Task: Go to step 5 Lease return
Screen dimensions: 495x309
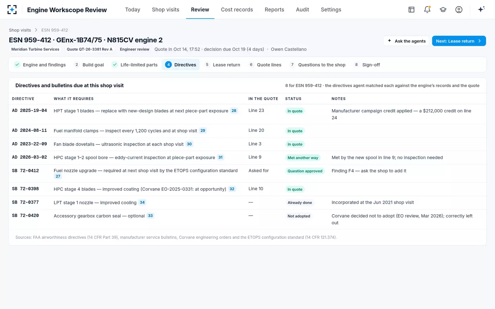Action: pos(222,65)
